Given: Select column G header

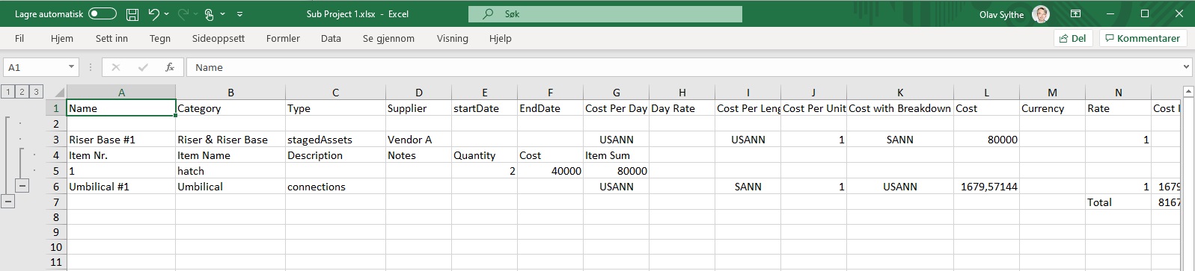Looking at the screenshot, I should point(617,93).
